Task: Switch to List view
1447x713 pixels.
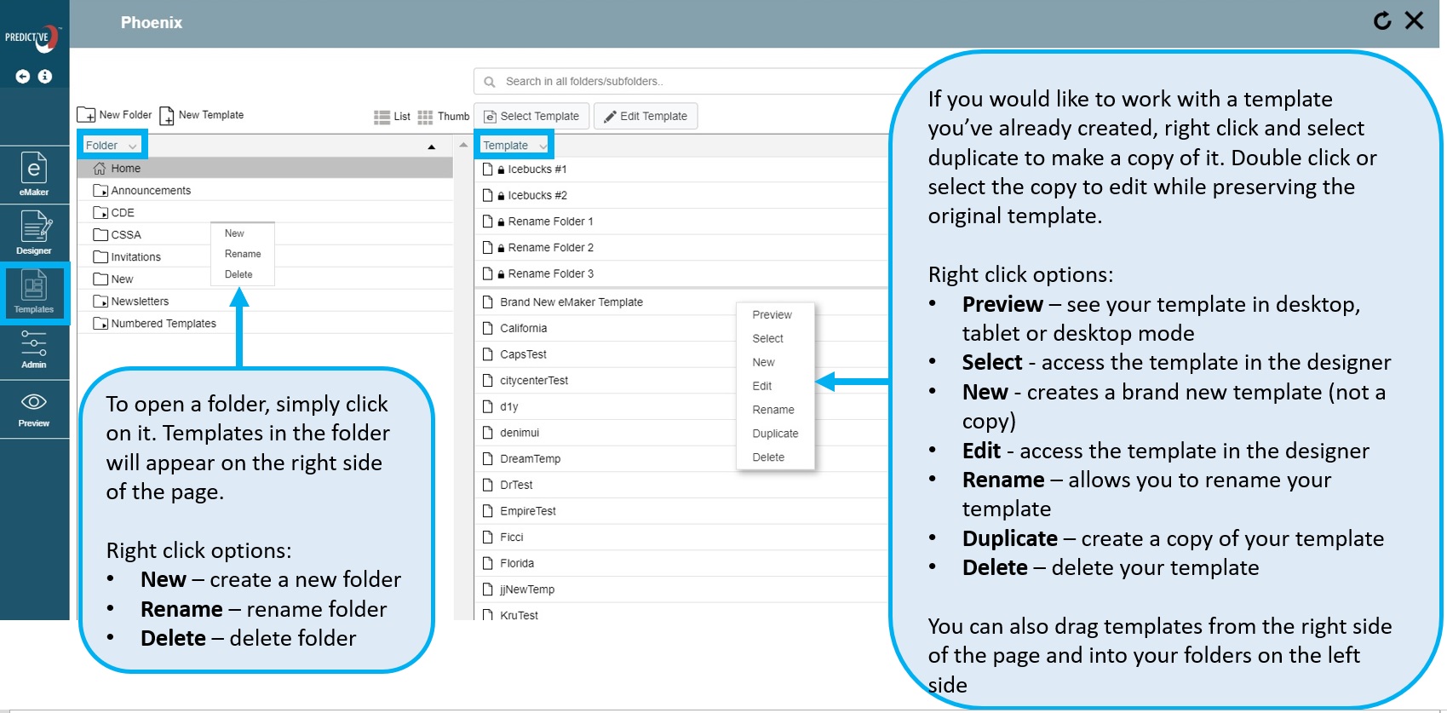Action: [x=392, y=117]
